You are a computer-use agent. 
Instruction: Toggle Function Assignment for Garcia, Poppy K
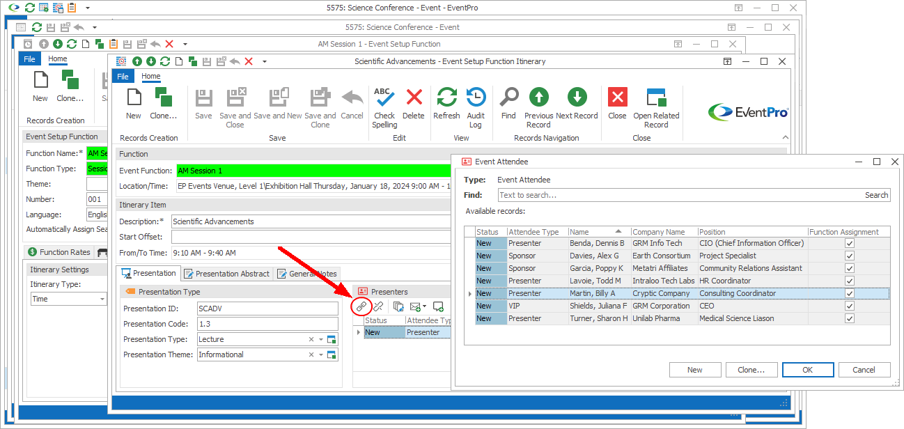(849, 268)
